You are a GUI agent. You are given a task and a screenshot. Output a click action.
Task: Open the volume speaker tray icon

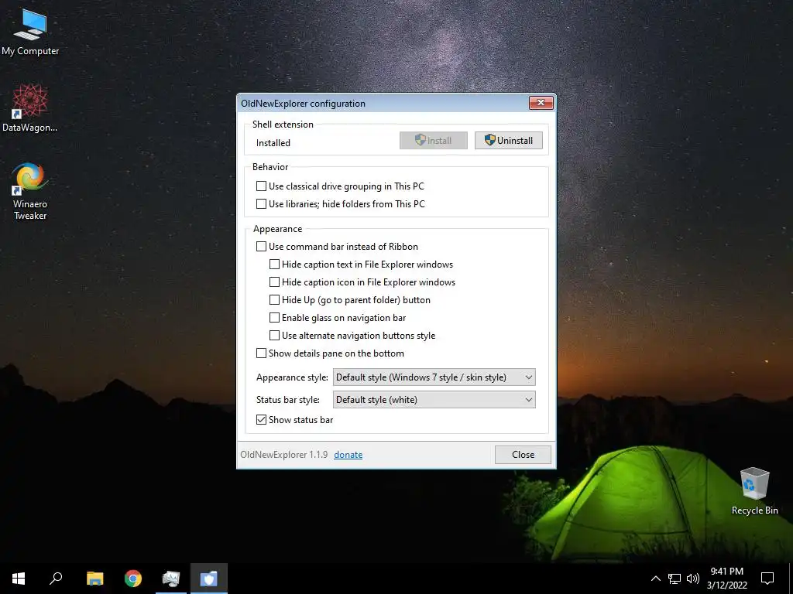click(693, 579)
